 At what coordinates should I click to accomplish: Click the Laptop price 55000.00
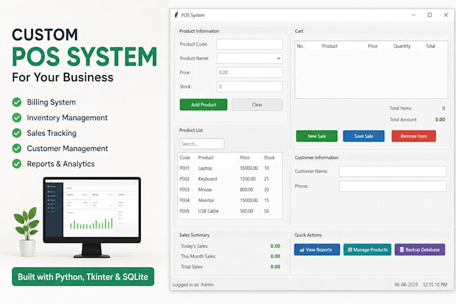249,168
